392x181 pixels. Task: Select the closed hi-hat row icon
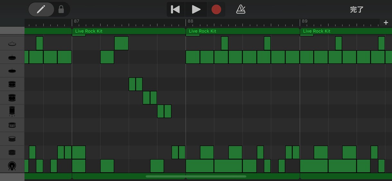click(12, 71)
